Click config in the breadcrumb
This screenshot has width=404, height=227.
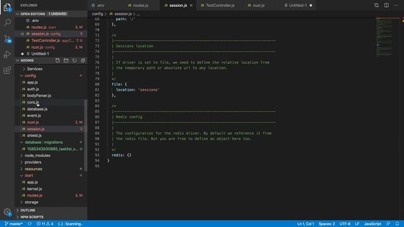(x=97, y=14)
